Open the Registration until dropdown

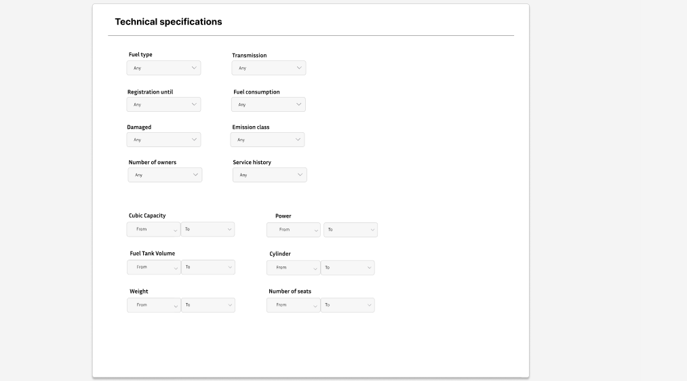pyautogui.click(x=163, y=104)
